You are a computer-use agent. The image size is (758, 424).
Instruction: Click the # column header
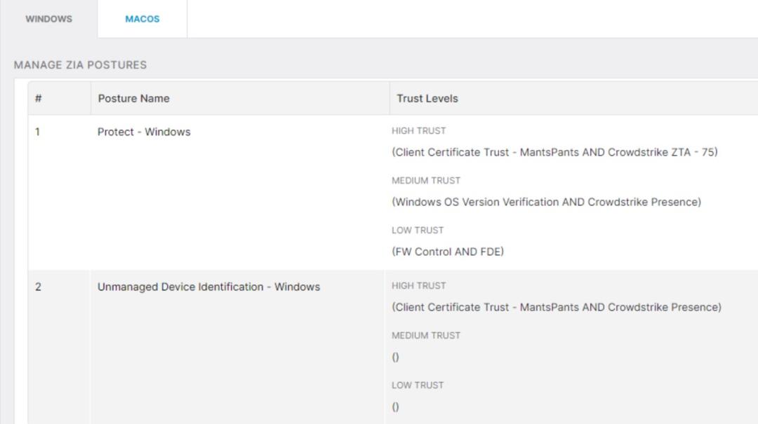coord(39,99)
